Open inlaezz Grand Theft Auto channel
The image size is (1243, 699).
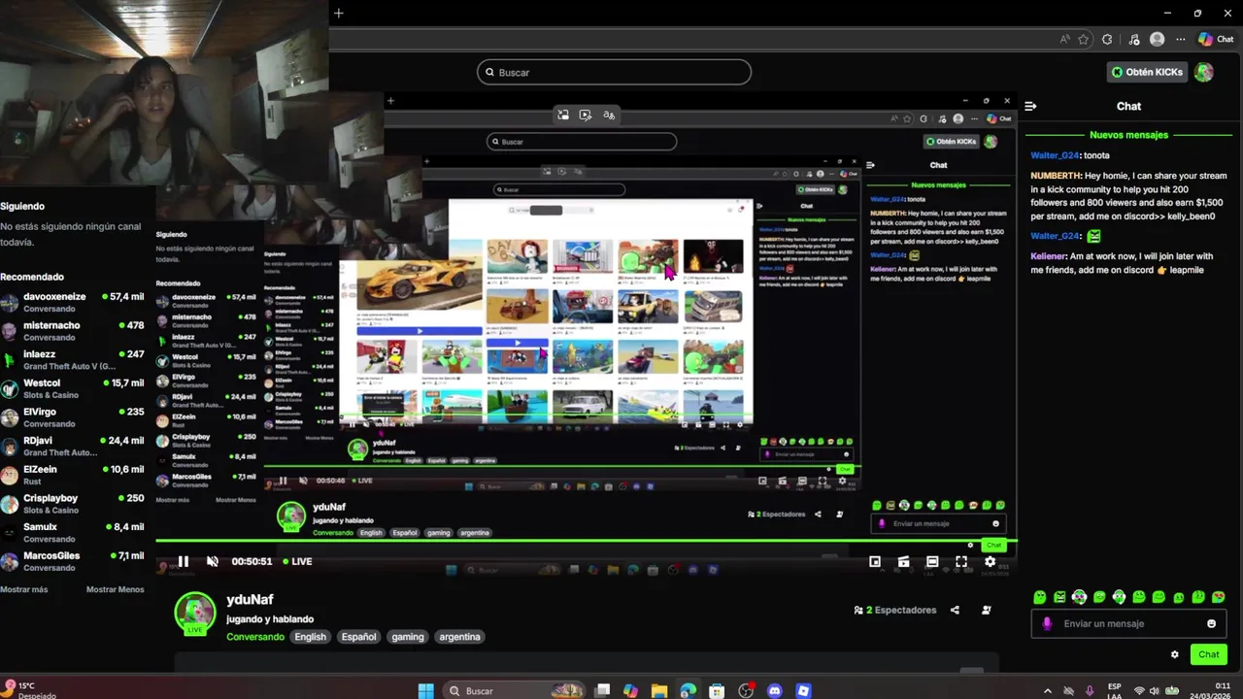point(73,360)
